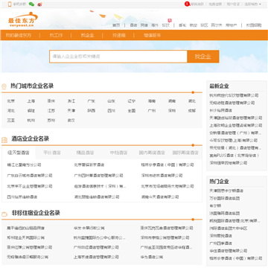Switch to the 国际高端酒店 tab

(x=185, y=153)
